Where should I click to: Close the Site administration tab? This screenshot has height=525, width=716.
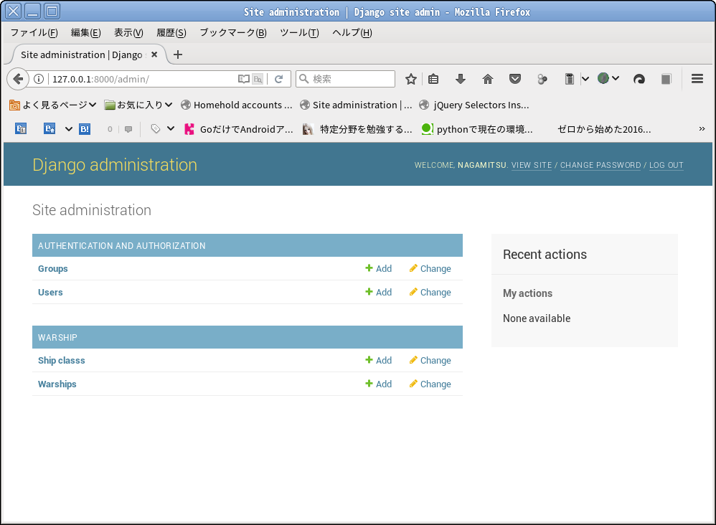[x=154, y=55]
